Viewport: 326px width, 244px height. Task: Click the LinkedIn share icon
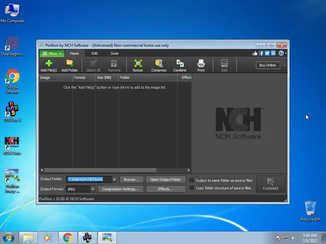[273, 53]
